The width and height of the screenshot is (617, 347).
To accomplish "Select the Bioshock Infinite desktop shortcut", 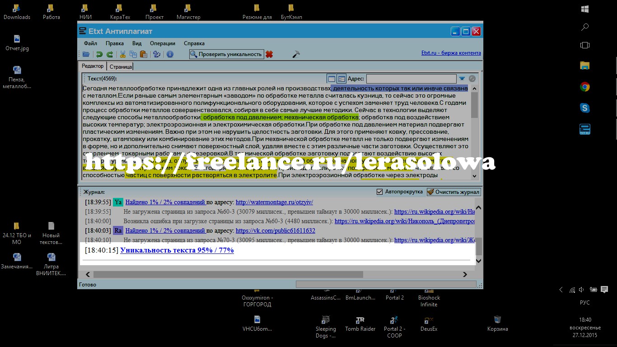I will point(429,298).
